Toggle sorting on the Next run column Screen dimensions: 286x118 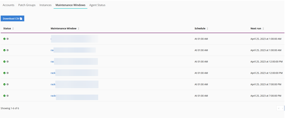(x=263, y=29)
